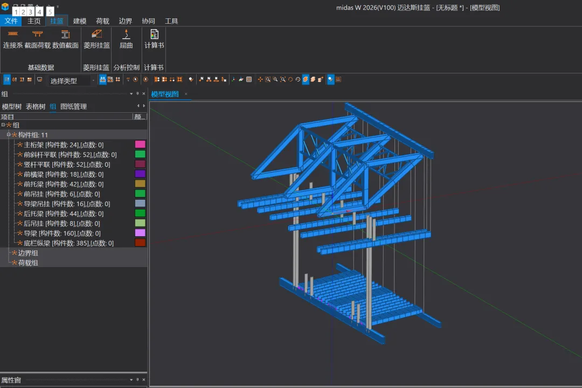
Task: Select the 前斜杆平联 group row
Action: pos(70,154)
